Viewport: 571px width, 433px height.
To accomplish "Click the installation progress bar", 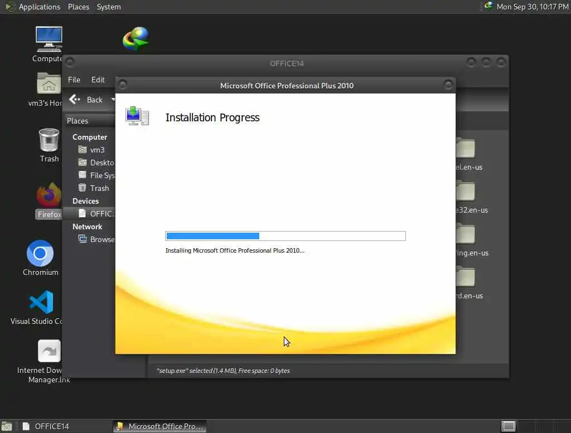I will click(285, 236).
